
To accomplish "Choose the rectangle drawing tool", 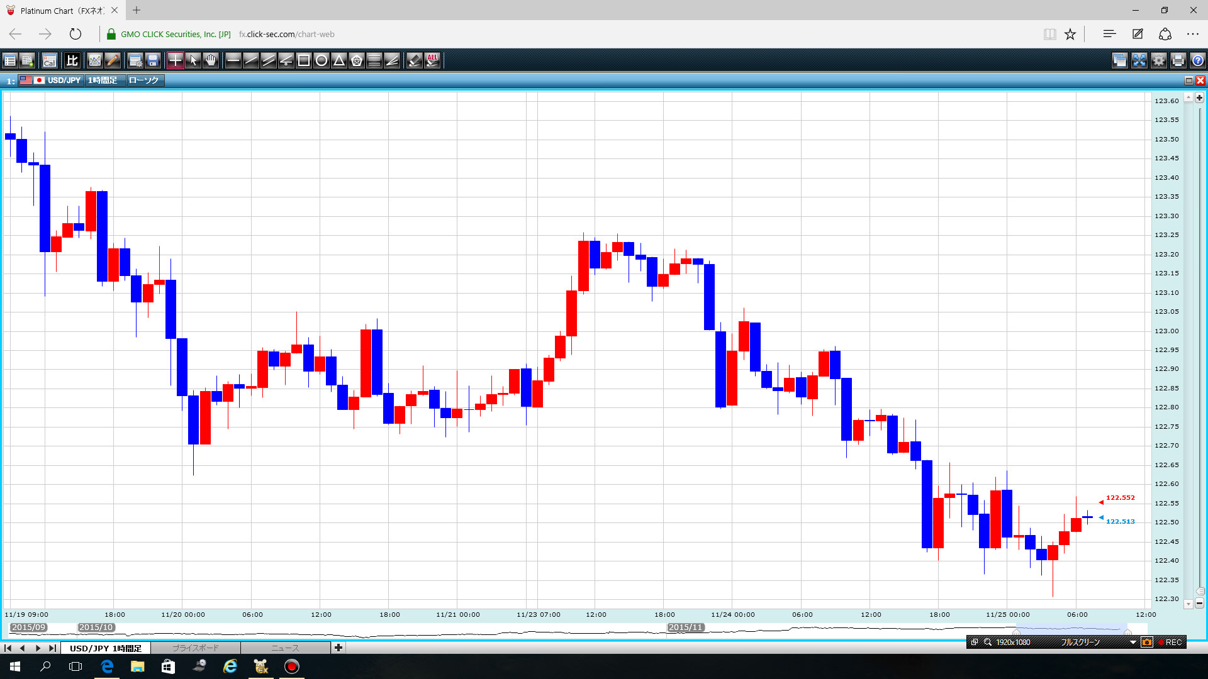I will click(303, 60).
